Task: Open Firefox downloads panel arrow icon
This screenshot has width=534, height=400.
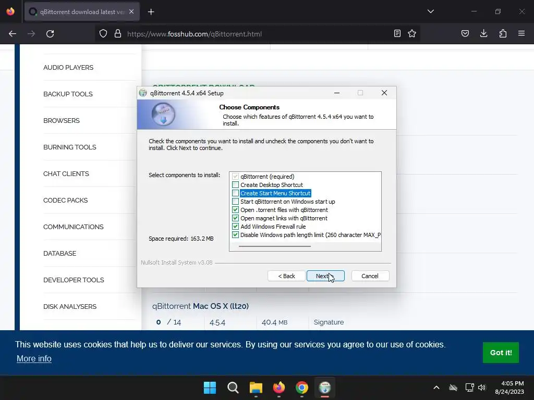Action: pyautogui.click(x=483, y=33)
